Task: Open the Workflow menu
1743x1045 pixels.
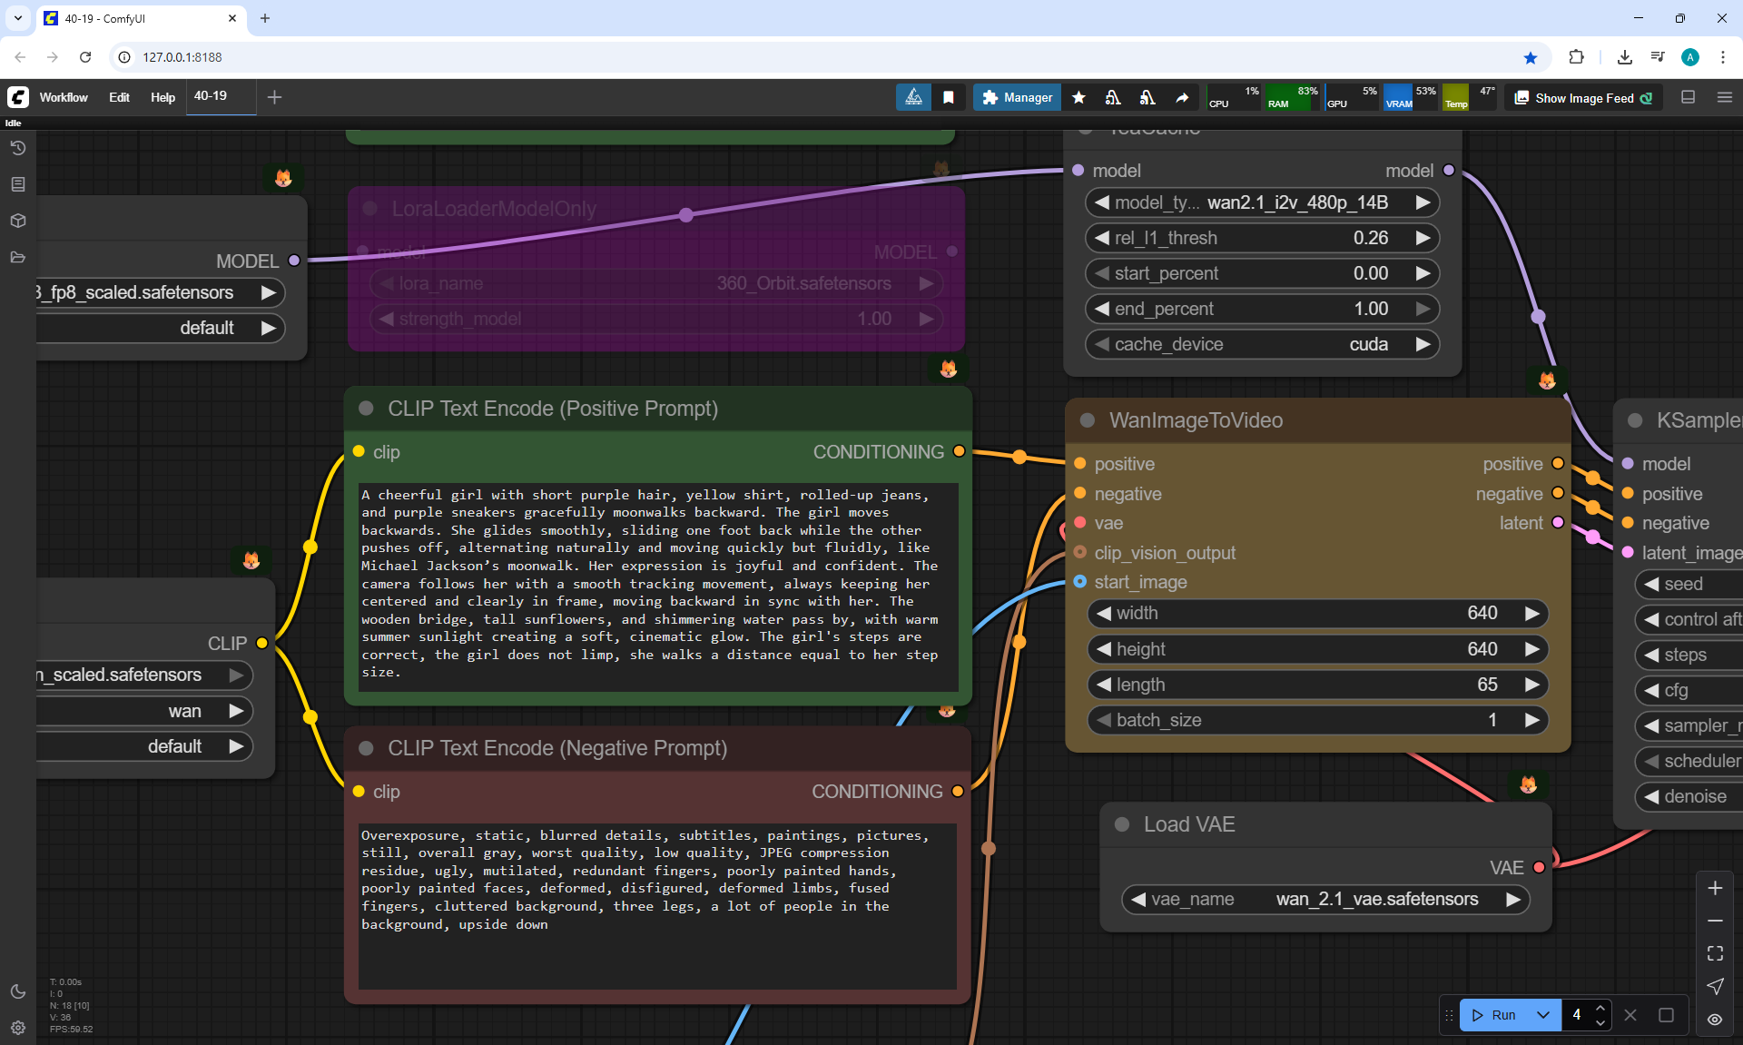Action: point(64,97)
